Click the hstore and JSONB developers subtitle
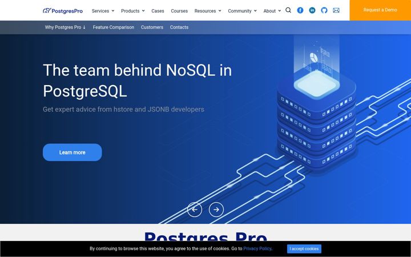411x257 pixels. [123, 109]
